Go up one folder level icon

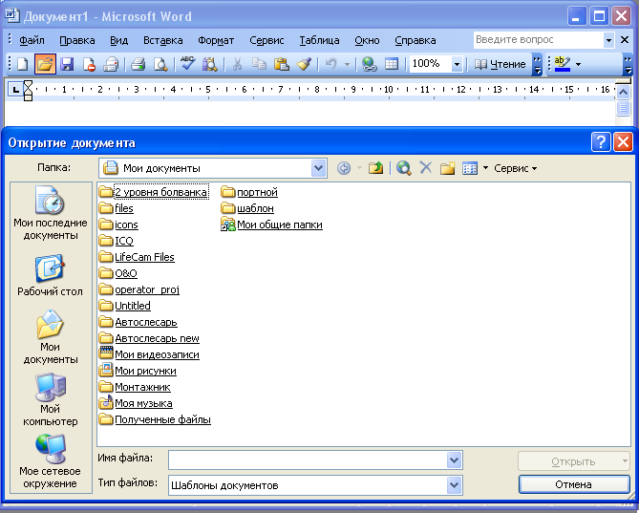tap(375, 168)
